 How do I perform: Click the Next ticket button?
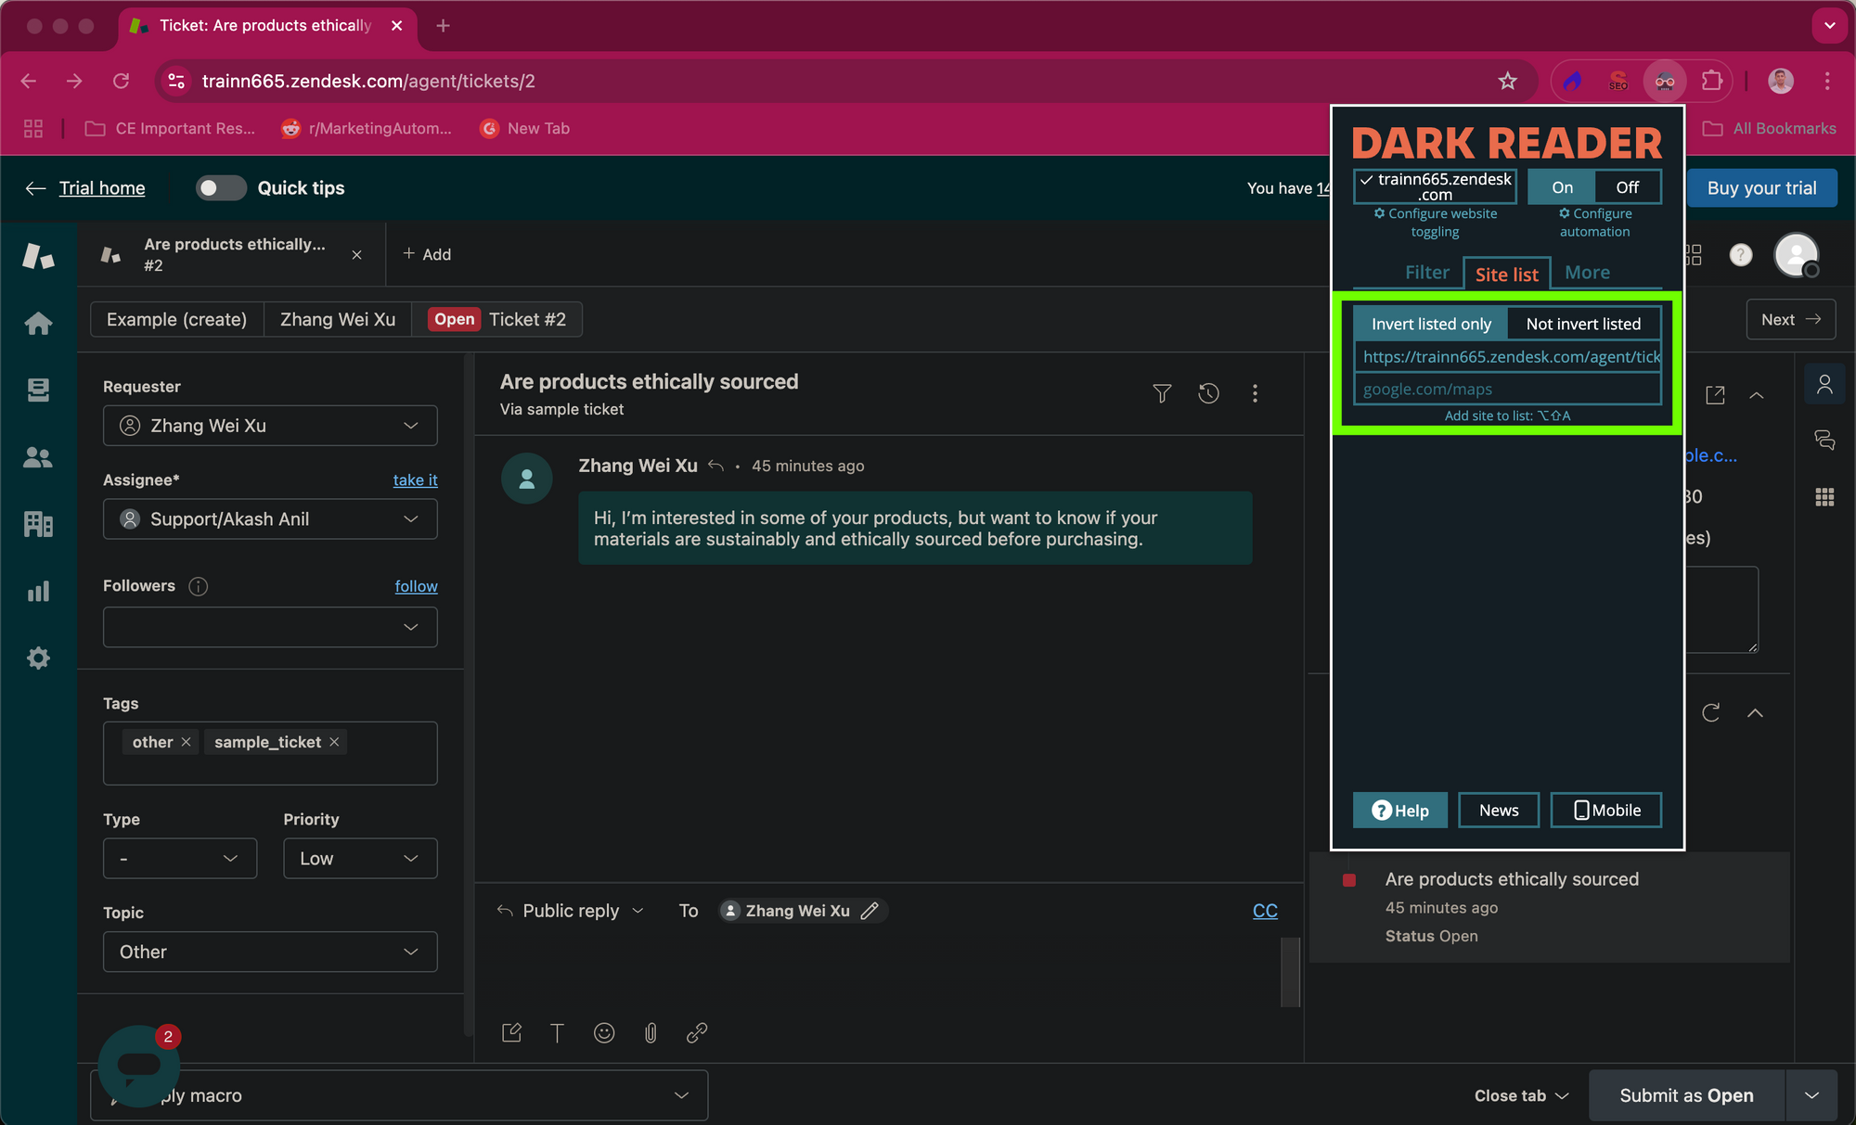(x=1790, y=320)
